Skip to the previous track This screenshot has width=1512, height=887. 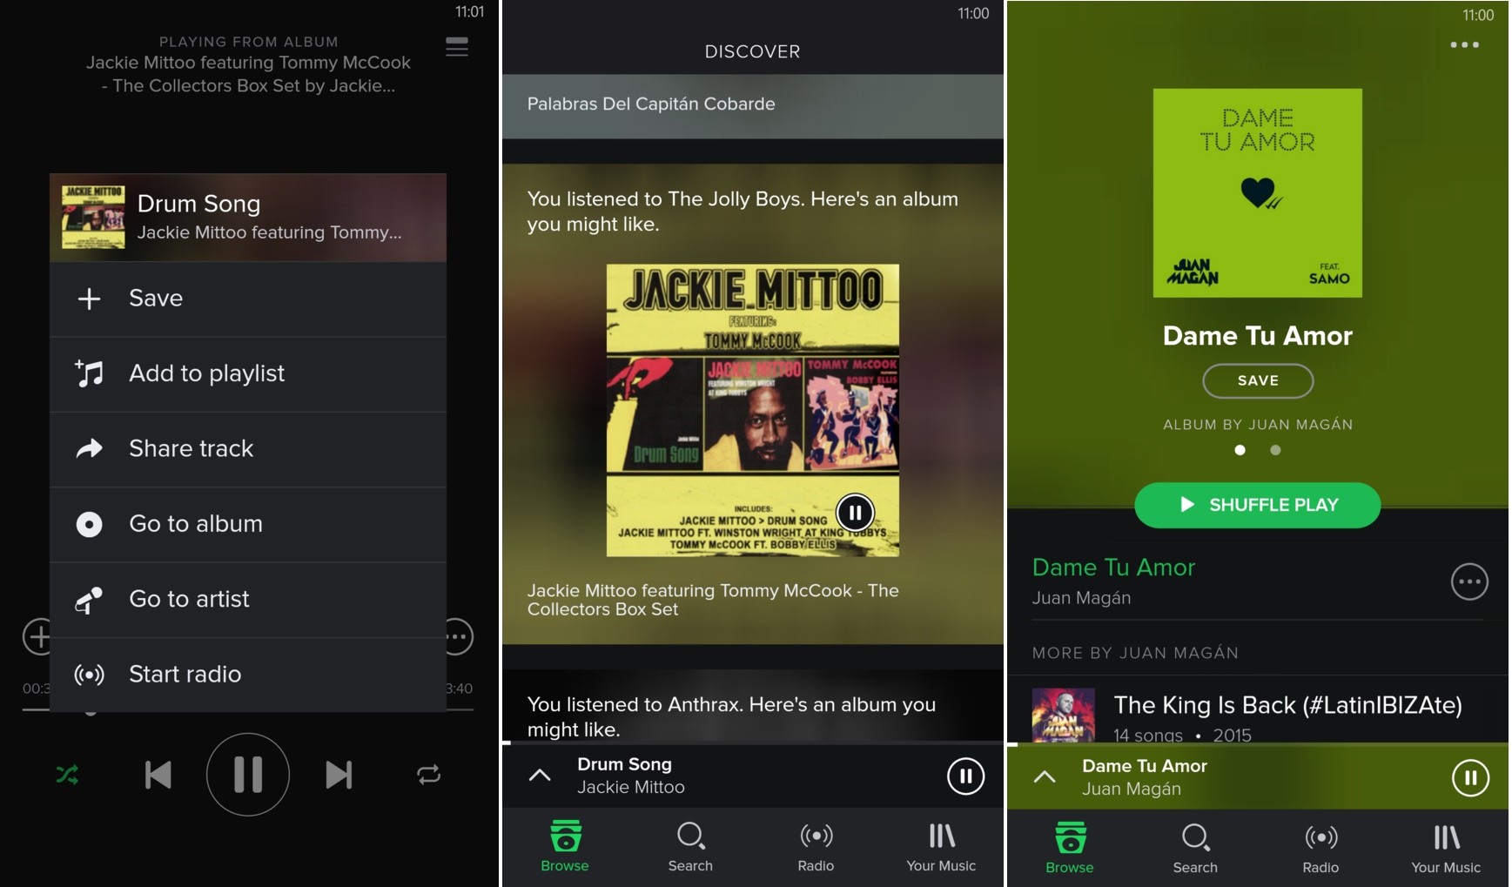[x=158, y=775]
